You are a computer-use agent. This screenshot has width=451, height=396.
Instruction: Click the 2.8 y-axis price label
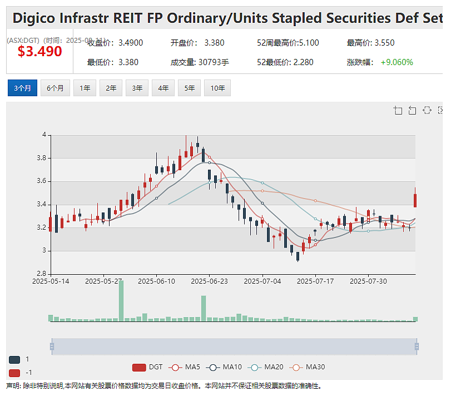click(41, 274)
